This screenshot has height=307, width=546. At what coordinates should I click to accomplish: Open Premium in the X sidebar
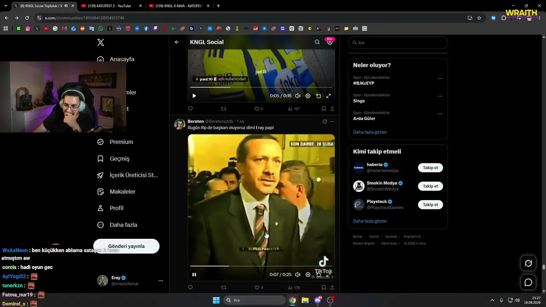tap(115, 142)
